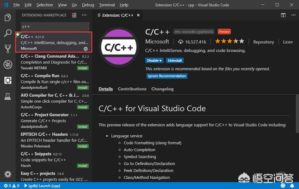Open the Edit menu

click(x=28, y=5)
